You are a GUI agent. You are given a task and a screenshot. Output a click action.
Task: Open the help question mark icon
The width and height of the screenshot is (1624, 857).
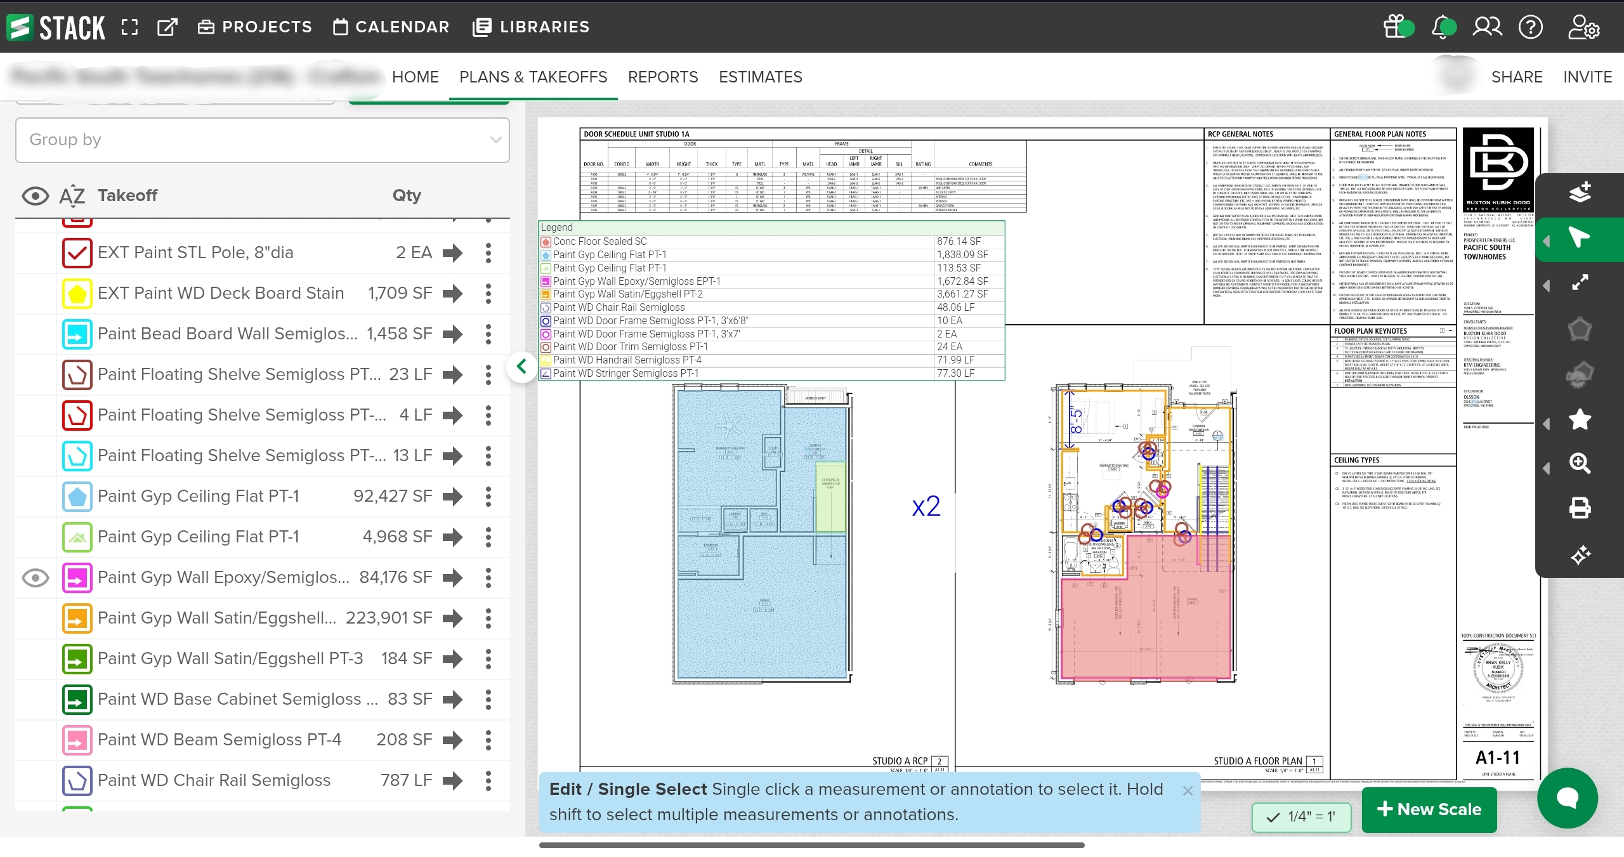pyautogui.click(x=1531, y=27)
